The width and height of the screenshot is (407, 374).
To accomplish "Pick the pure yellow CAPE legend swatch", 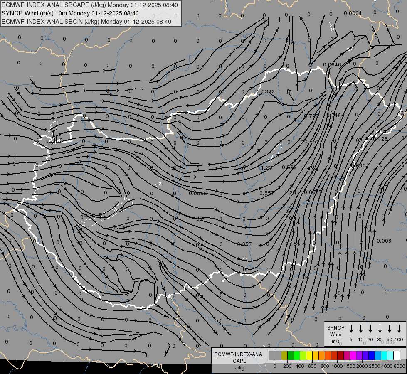I will pyautogui.click(x=309, y=355).
